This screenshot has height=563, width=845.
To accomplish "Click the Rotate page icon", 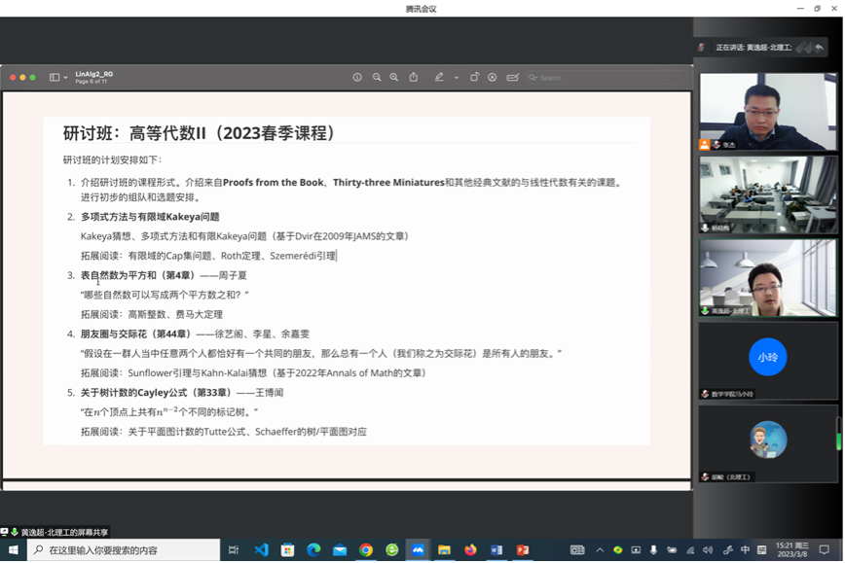I will 474,78.
